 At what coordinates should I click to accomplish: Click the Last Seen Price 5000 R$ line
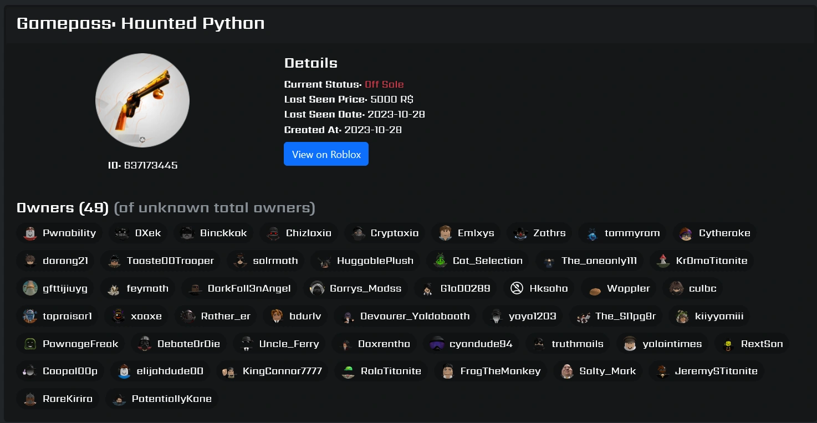pos(349,99)
